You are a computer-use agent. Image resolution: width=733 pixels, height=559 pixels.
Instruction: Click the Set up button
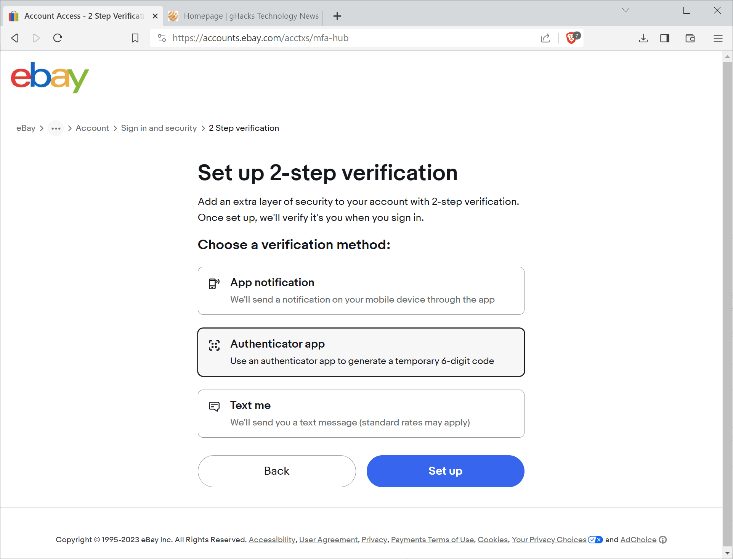(x=445, y=470)
